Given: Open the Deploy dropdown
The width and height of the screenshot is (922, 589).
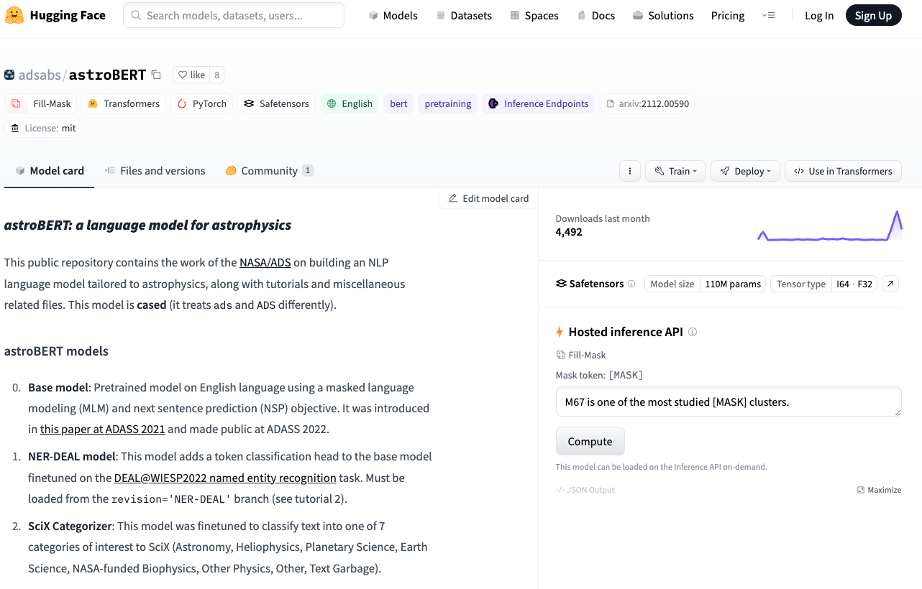Looking at the screenshot, I should [x=744, y=171].
